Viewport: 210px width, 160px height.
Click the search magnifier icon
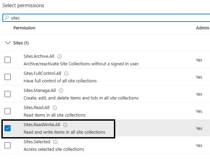coord(6,18)
